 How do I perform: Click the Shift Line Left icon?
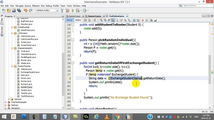tap(134, 20)
